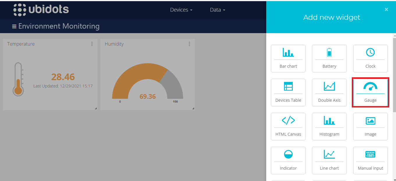
Task: Open Temperature widget options menu
Action: (92, 44)
